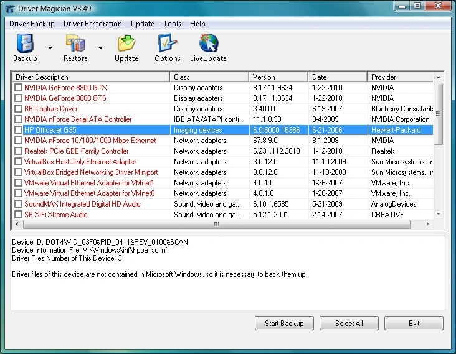Click the Backup toolbar icon
Image resolution: width=456 pixels, height=354 pixels.
25,45
